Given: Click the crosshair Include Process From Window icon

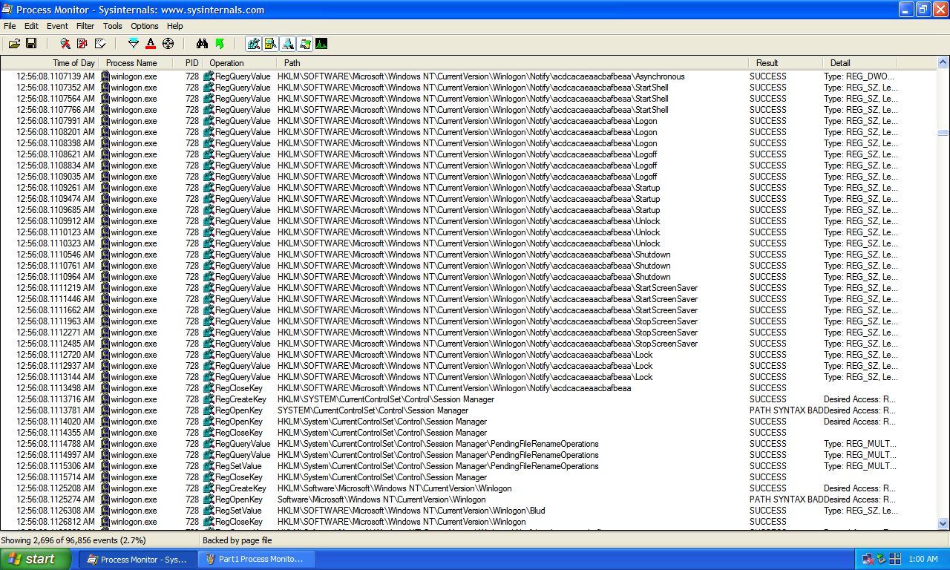Looking at the screenshot, I should click(168, 44).
